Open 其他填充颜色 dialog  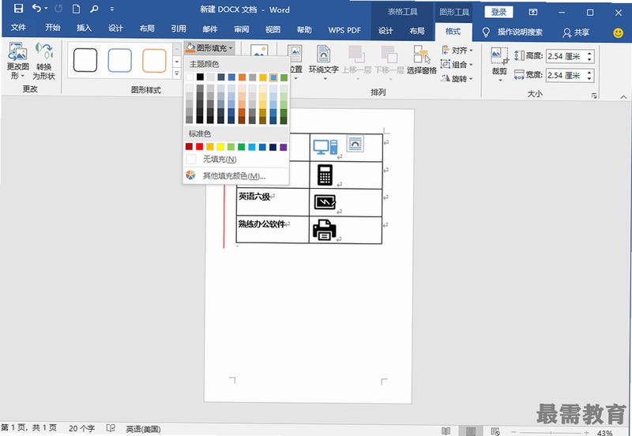point(235,175)
